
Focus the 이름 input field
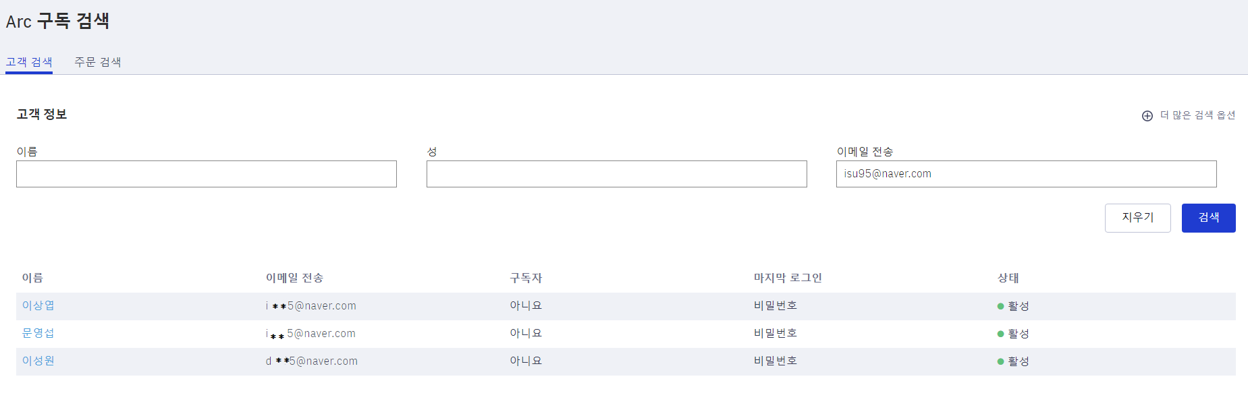click(207, 174)
